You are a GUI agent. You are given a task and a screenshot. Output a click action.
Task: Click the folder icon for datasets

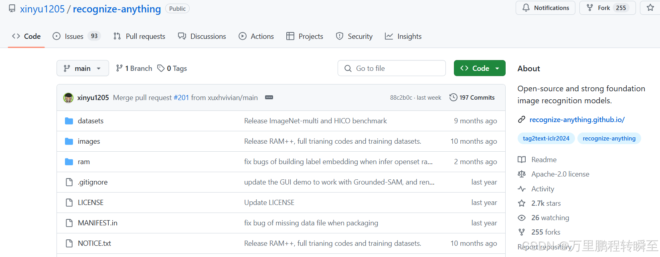(x=69, y=121)
